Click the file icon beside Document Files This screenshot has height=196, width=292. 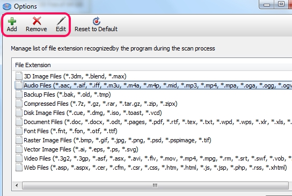(19, 122)
